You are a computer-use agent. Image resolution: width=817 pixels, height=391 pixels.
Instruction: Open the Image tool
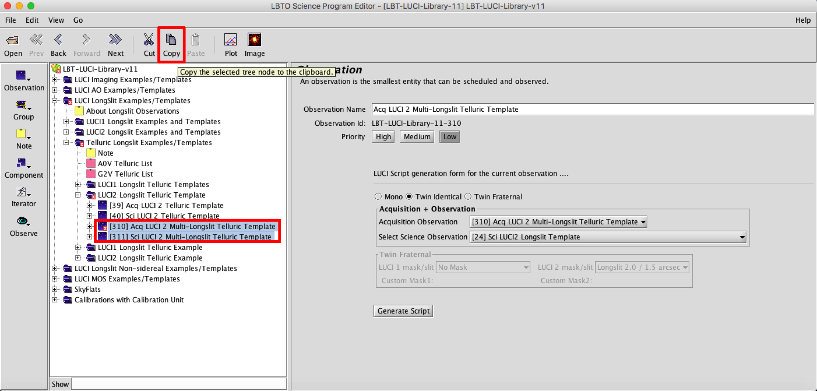[254, 39]
